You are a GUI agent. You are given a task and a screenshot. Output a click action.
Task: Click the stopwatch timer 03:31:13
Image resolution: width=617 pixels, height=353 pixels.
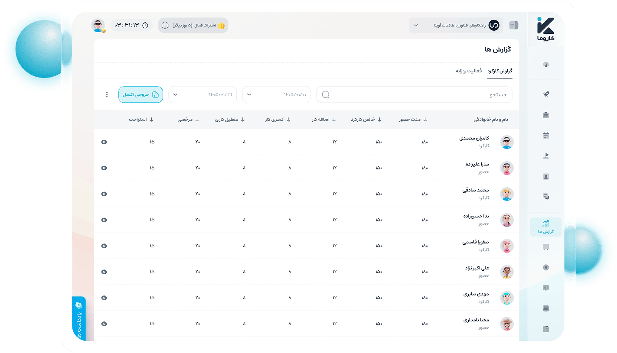click(131, 25)
